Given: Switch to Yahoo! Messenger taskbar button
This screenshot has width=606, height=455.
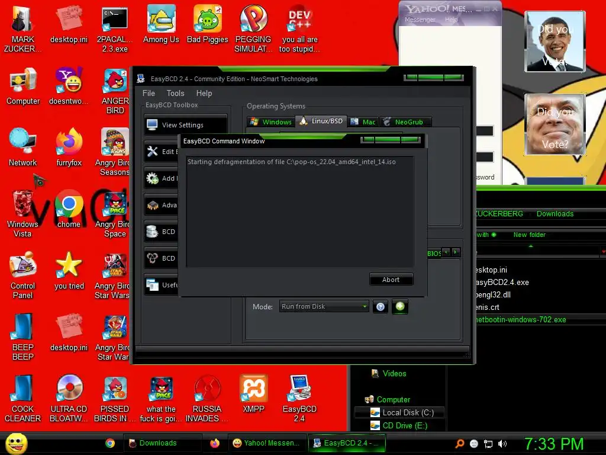Looking at the screenshot, I should [267, 443].
